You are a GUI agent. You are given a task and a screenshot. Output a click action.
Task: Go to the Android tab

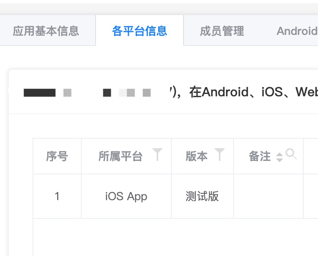(297, 31)
